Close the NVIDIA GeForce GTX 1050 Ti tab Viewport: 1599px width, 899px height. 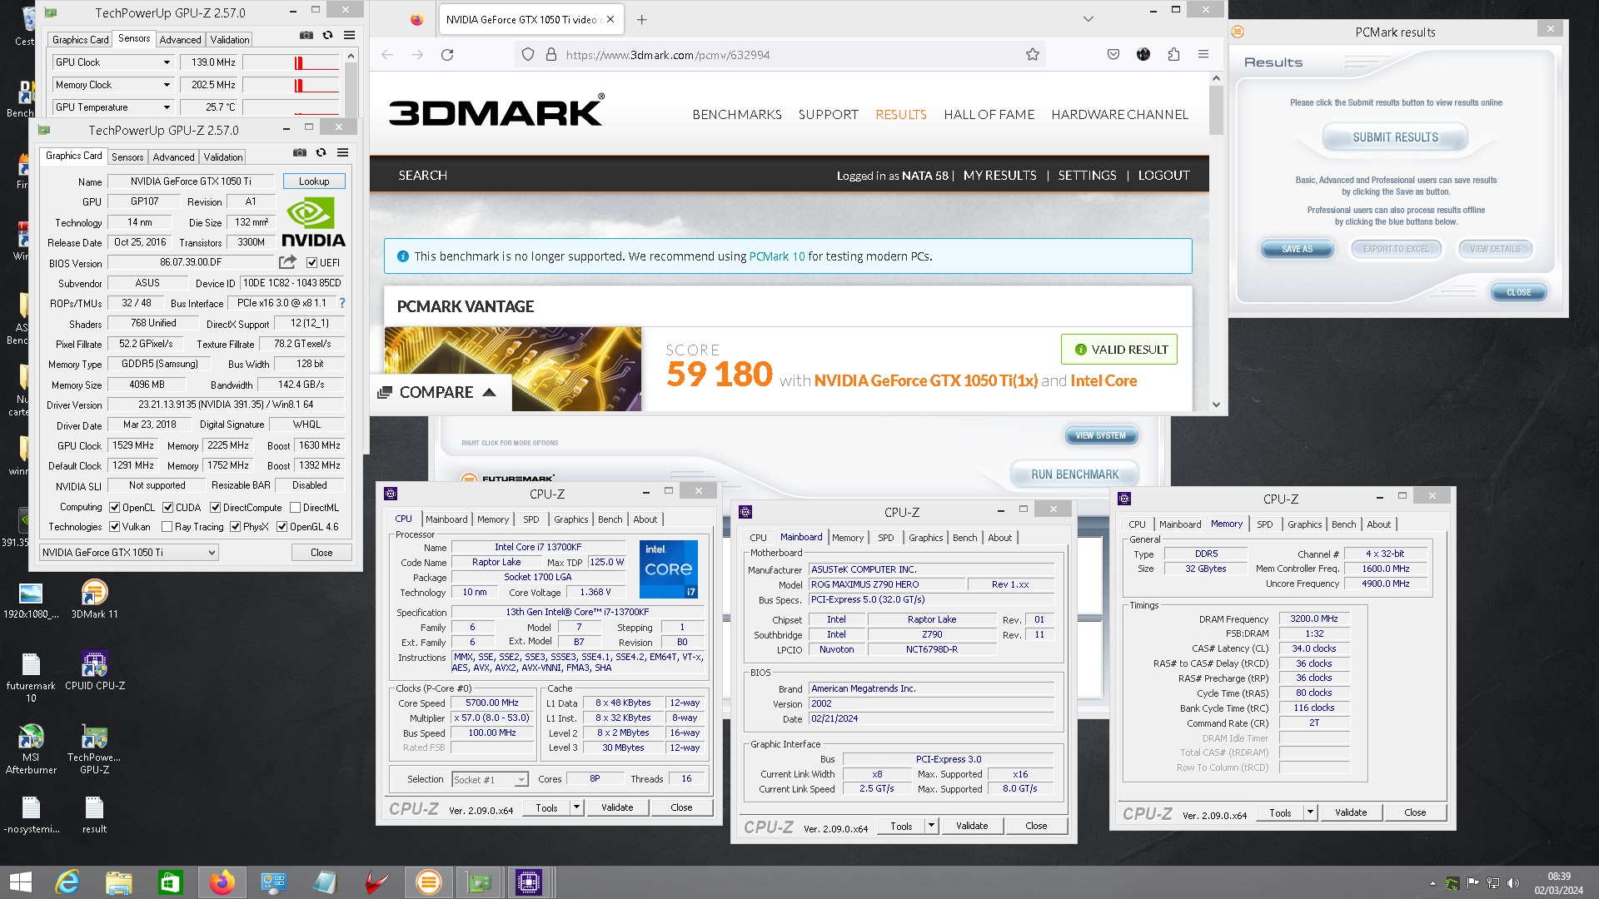pyautogui.click(x=610, y=19)
